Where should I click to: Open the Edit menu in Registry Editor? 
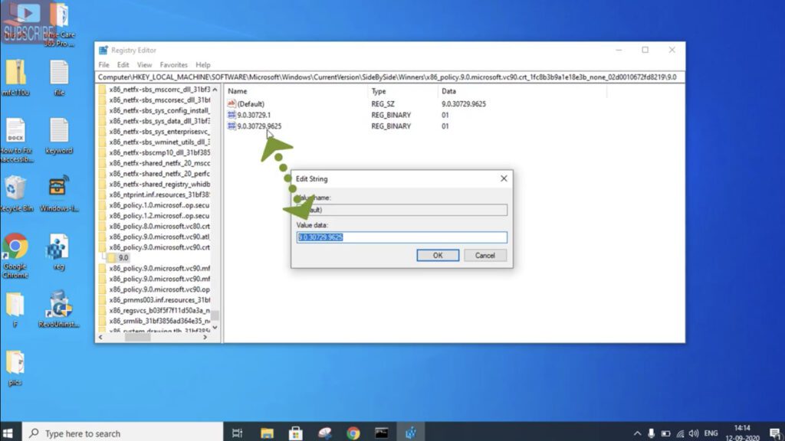click(x=123, y=64)
